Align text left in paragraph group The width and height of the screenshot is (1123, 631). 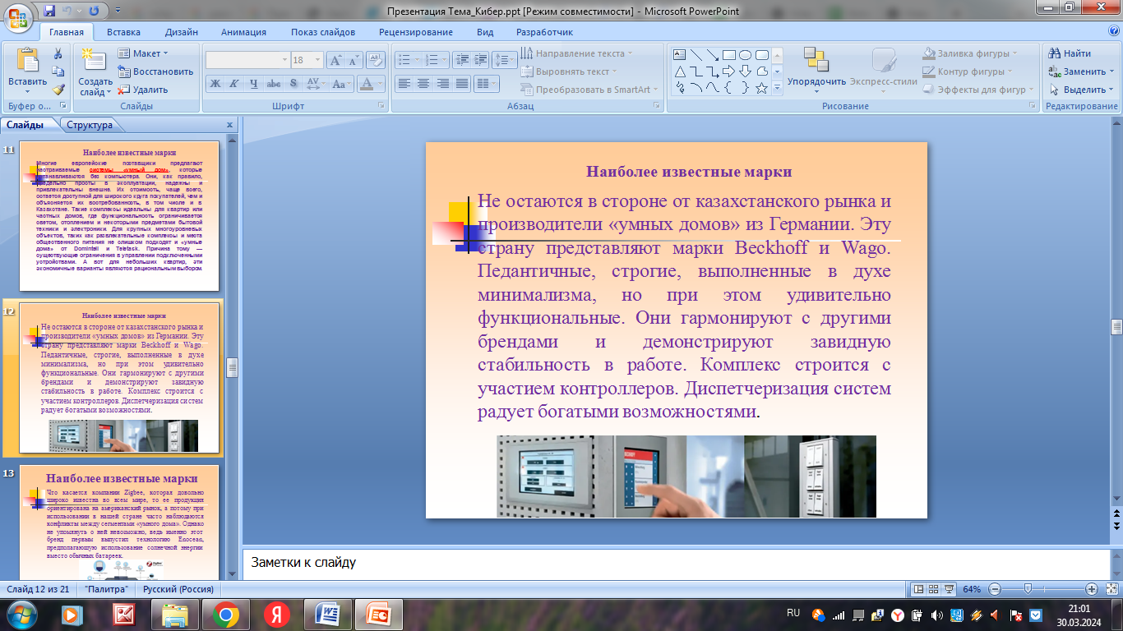404,84
